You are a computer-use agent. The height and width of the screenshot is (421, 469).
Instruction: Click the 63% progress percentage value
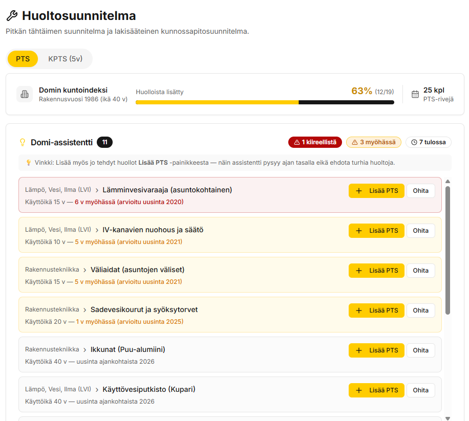(x=361, y=91)
